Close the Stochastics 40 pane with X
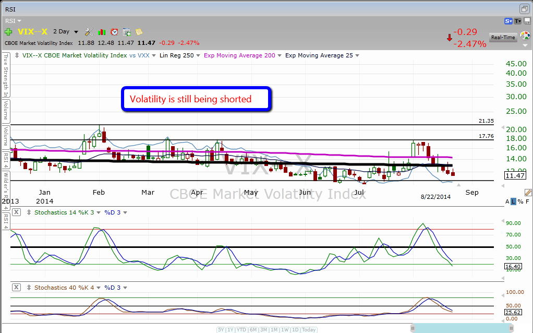The height and width of the screenshot is (333, 533). pos(16,287)
